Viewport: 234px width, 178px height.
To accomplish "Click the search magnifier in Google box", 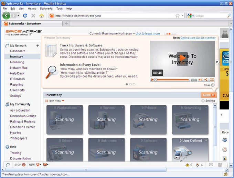I will pos(229,15).
